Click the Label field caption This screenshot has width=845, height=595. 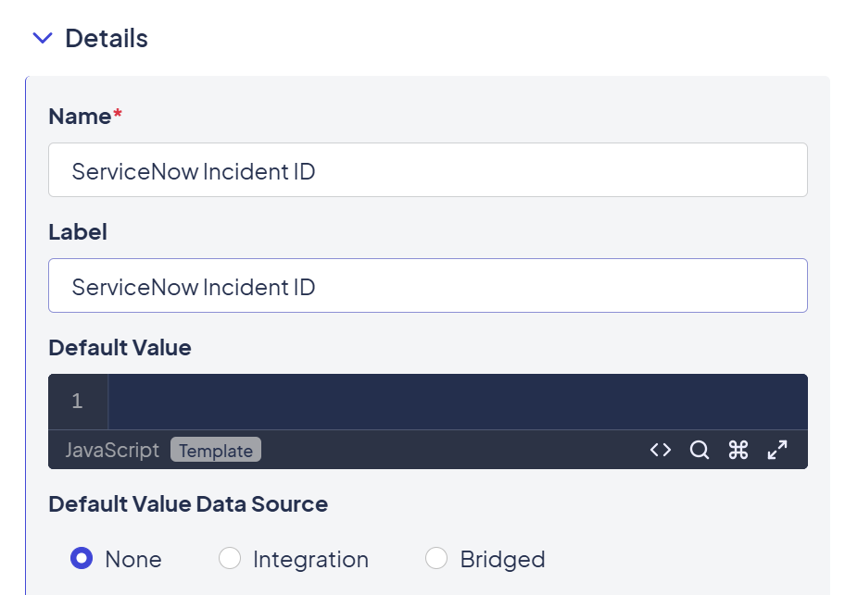(78, 232)
